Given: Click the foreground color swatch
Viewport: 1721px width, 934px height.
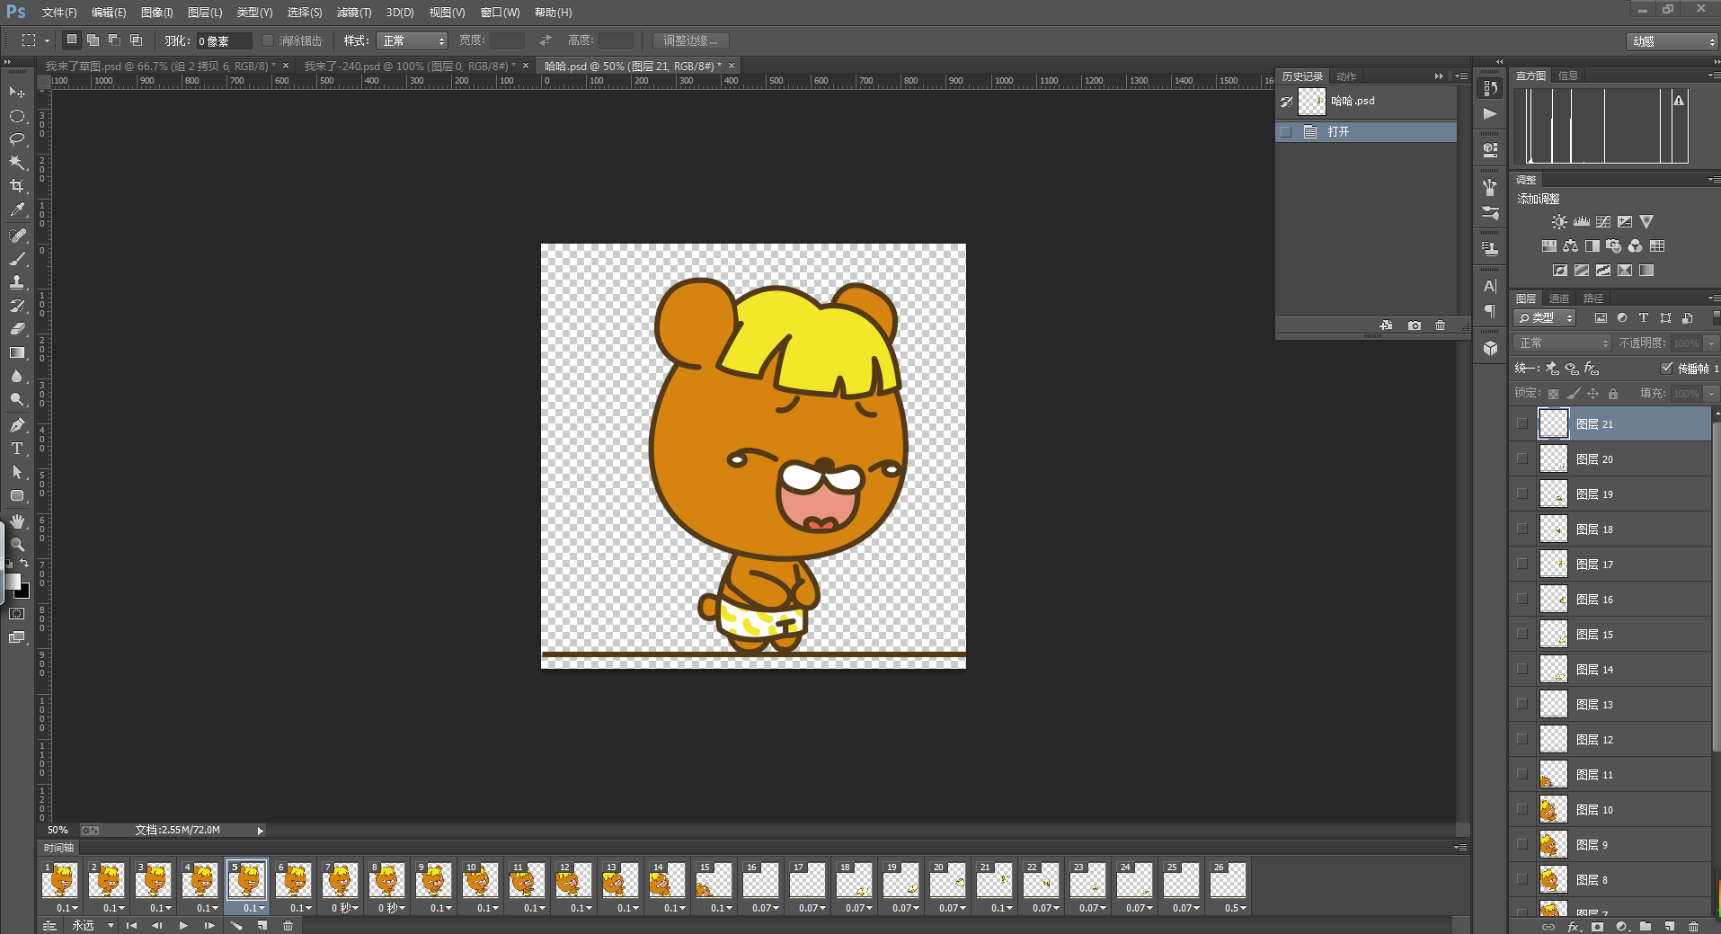Looking at the screenshot, I should [x=11, y=582].
